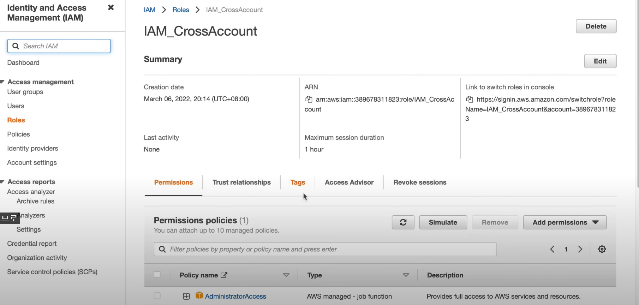Click the Search IAM magnifier icon
This screenshot has width=639, height=305.
(16, 46)
